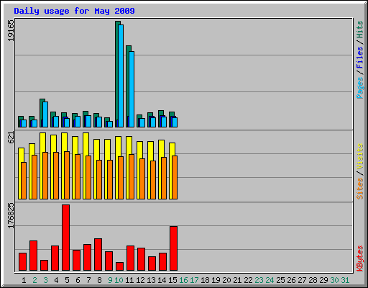Click the orange sites bar for day 5

pos(67,175)
